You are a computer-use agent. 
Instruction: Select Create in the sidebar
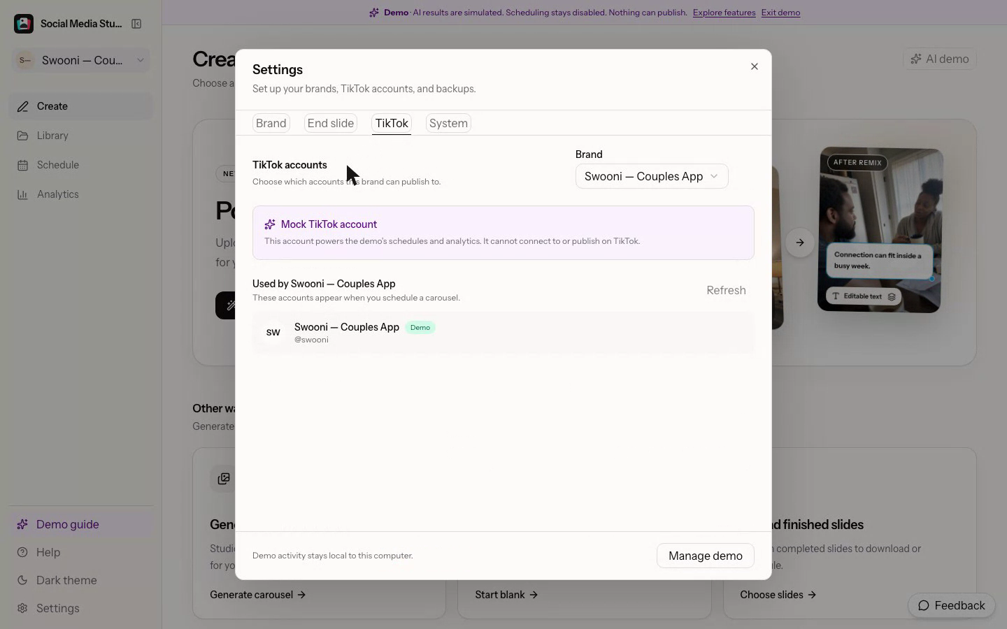coord(81,106)
